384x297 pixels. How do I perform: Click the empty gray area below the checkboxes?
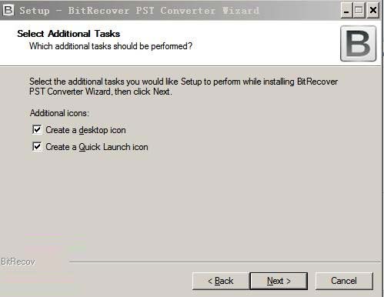192,202
